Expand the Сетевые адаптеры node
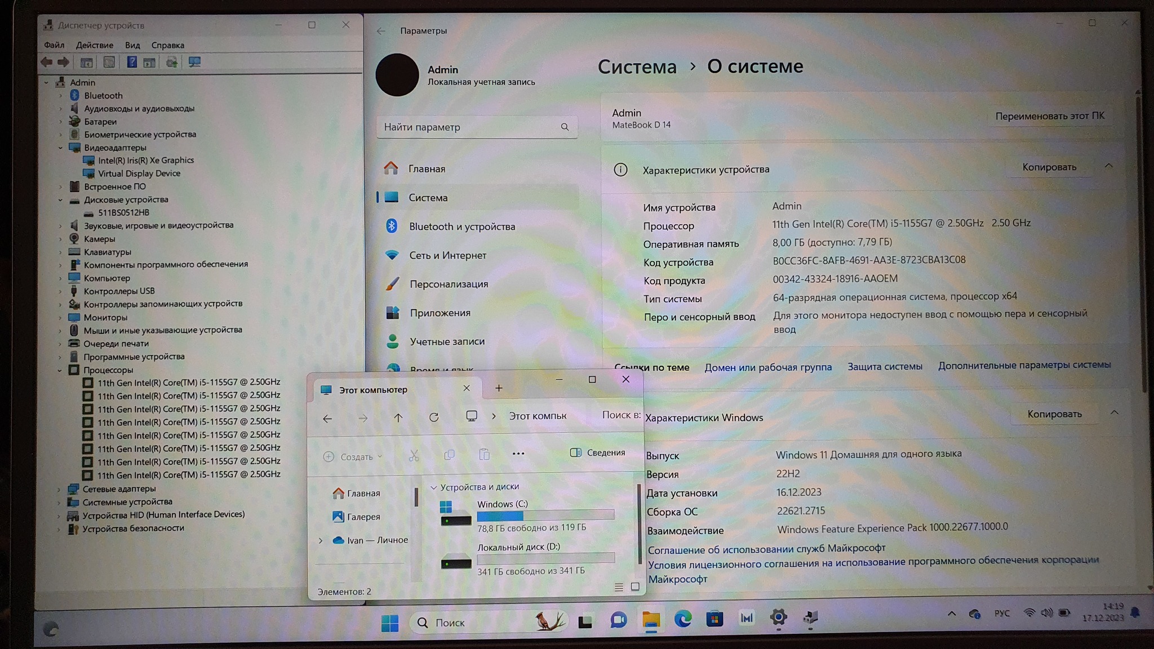 (59, 489)
